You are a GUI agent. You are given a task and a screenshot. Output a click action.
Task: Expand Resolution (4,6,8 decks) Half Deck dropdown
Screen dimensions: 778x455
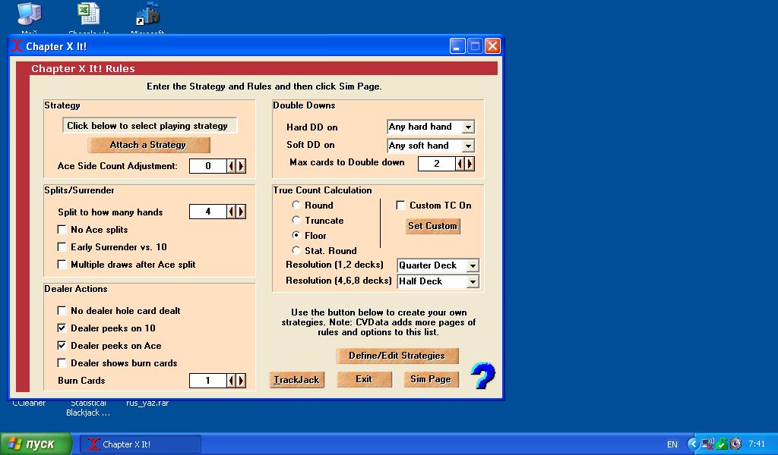coord(473,281)
